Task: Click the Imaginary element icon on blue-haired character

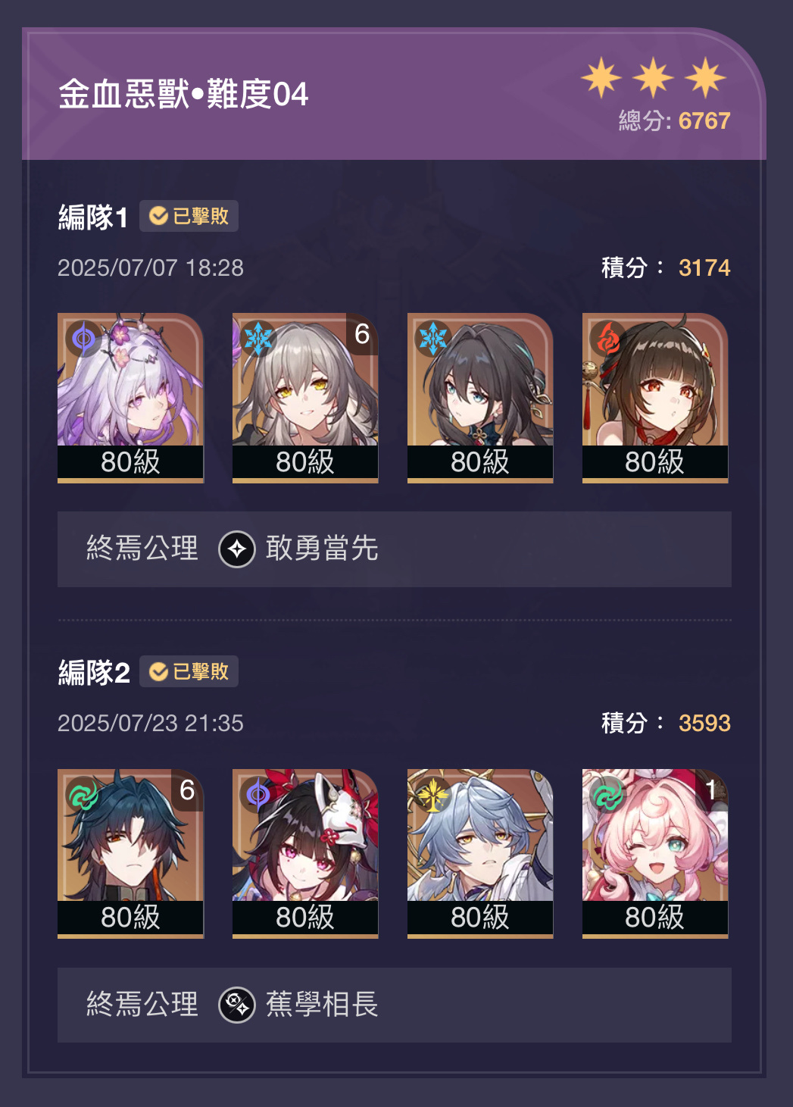Action: 433,795
